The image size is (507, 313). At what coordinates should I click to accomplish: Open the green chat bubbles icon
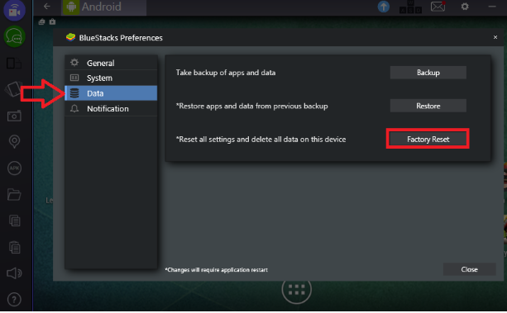(x=14, y=37)
